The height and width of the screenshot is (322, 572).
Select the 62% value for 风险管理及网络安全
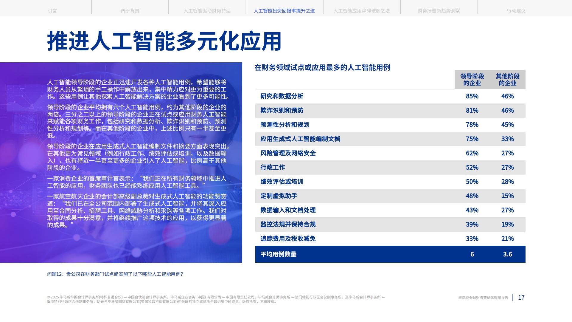click(472, 153)
